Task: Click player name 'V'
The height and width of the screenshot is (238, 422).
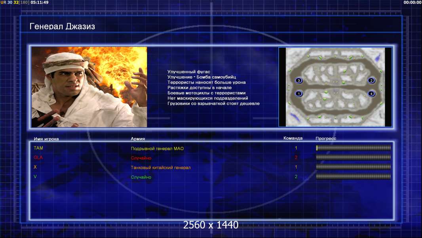Action: point(35,177)
